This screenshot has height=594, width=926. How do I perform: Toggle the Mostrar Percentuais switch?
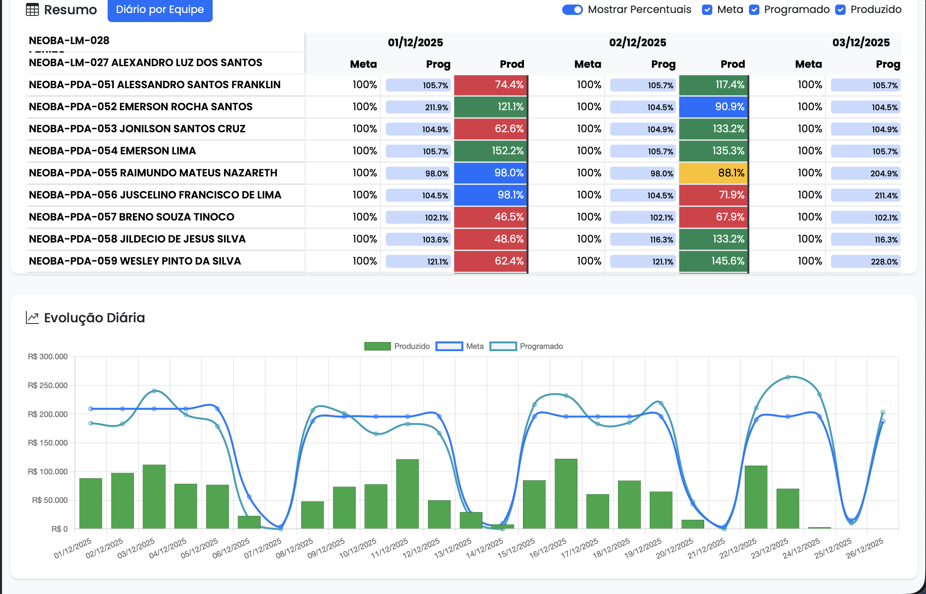[x=572, y=10]
